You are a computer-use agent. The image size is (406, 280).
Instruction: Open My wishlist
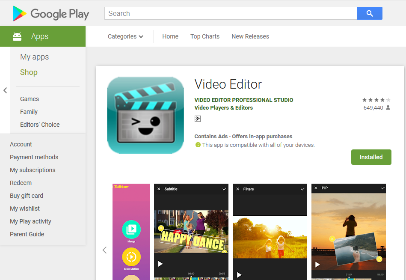click(25, 209)
